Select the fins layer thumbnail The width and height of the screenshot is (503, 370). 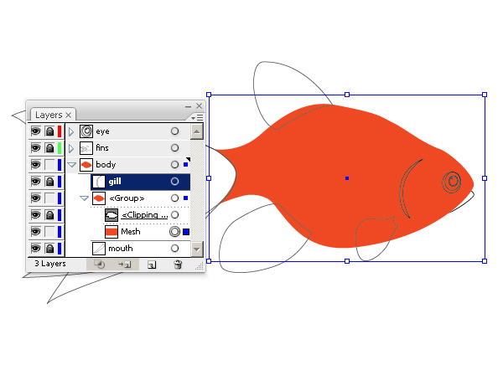[x=86, y=148]
